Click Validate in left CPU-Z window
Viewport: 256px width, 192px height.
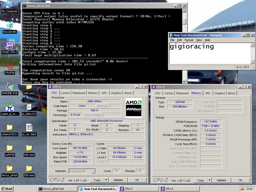pyautogui.click(x=118, y=180)
